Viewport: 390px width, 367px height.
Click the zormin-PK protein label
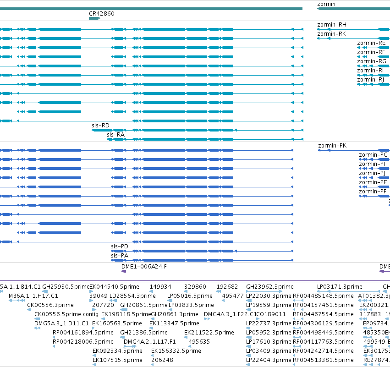tap(332, 146)
